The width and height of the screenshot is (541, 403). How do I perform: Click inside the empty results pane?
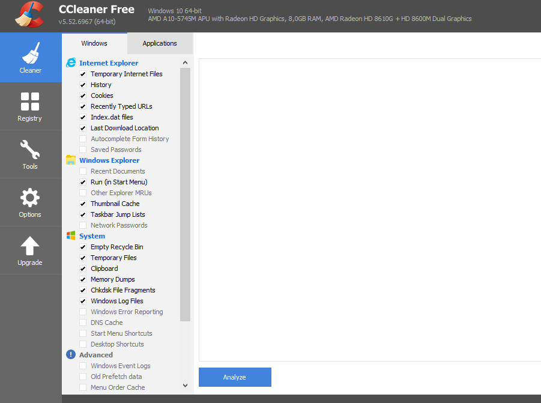click(370, 210)
